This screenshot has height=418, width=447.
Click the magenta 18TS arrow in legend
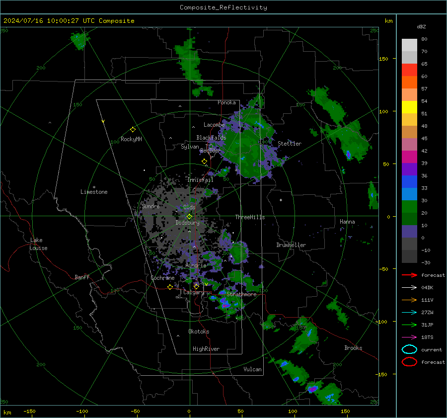tap(409, 337)
